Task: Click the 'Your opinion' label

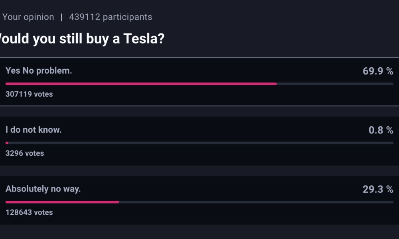Action: 28,17
